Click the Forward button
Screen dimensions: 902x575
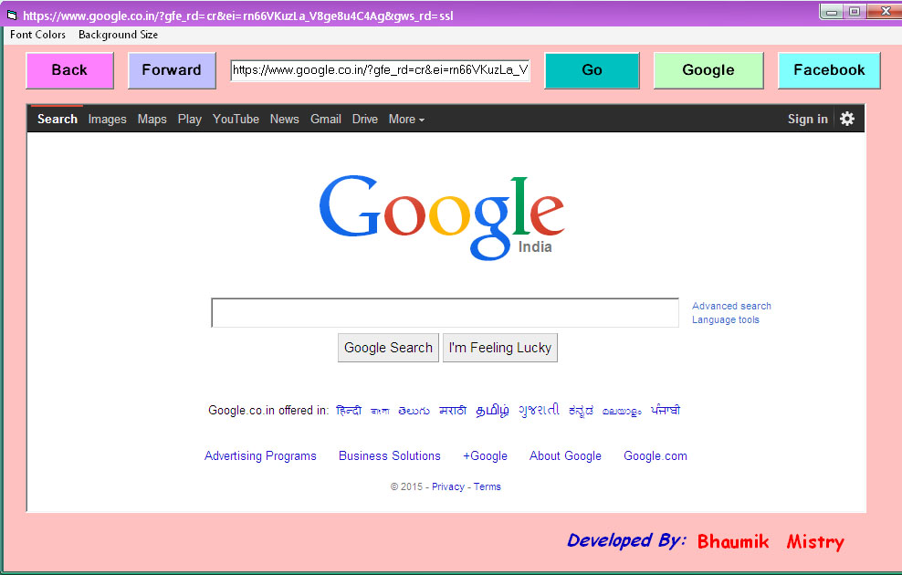tap(172, 69)
